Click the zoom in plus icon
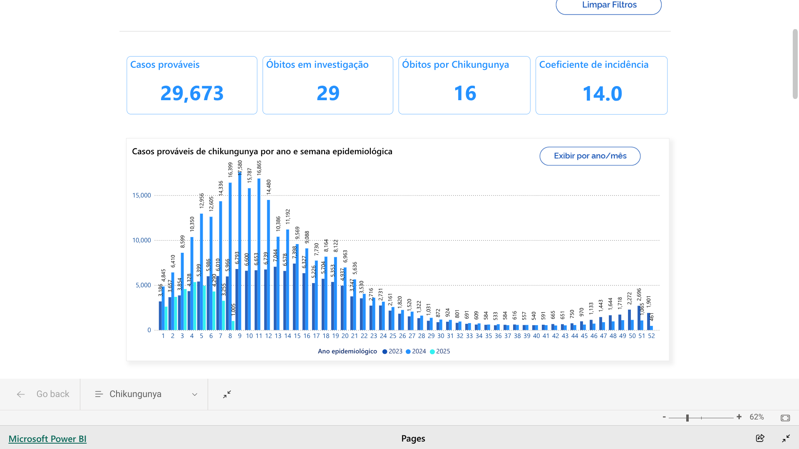 [x=739, y=417]
